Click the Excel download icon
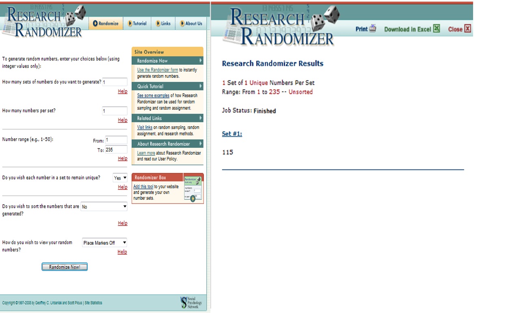The image size is (526, 313). (437, 28)
